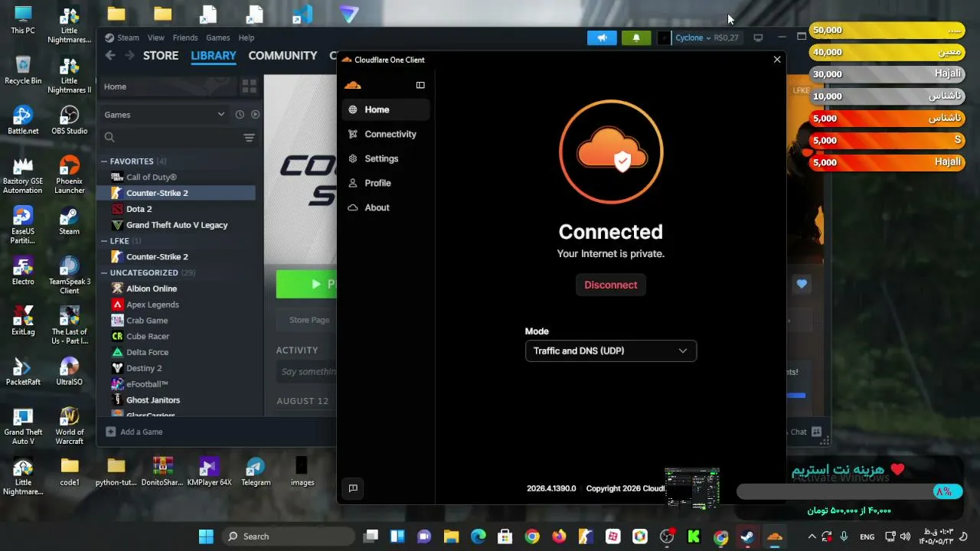The height and width of the screenshot is (551, 980).
Task: Open the Windows Start menu
Action: click(206, 536)
